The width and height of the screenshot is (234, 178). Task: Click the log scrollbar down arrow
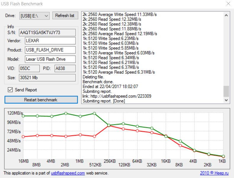[227, 100]
